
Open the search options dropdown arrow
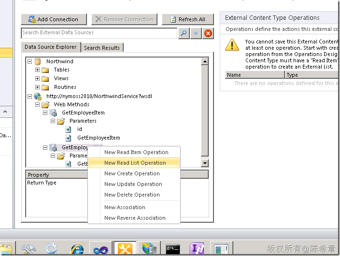click(196, 33)
